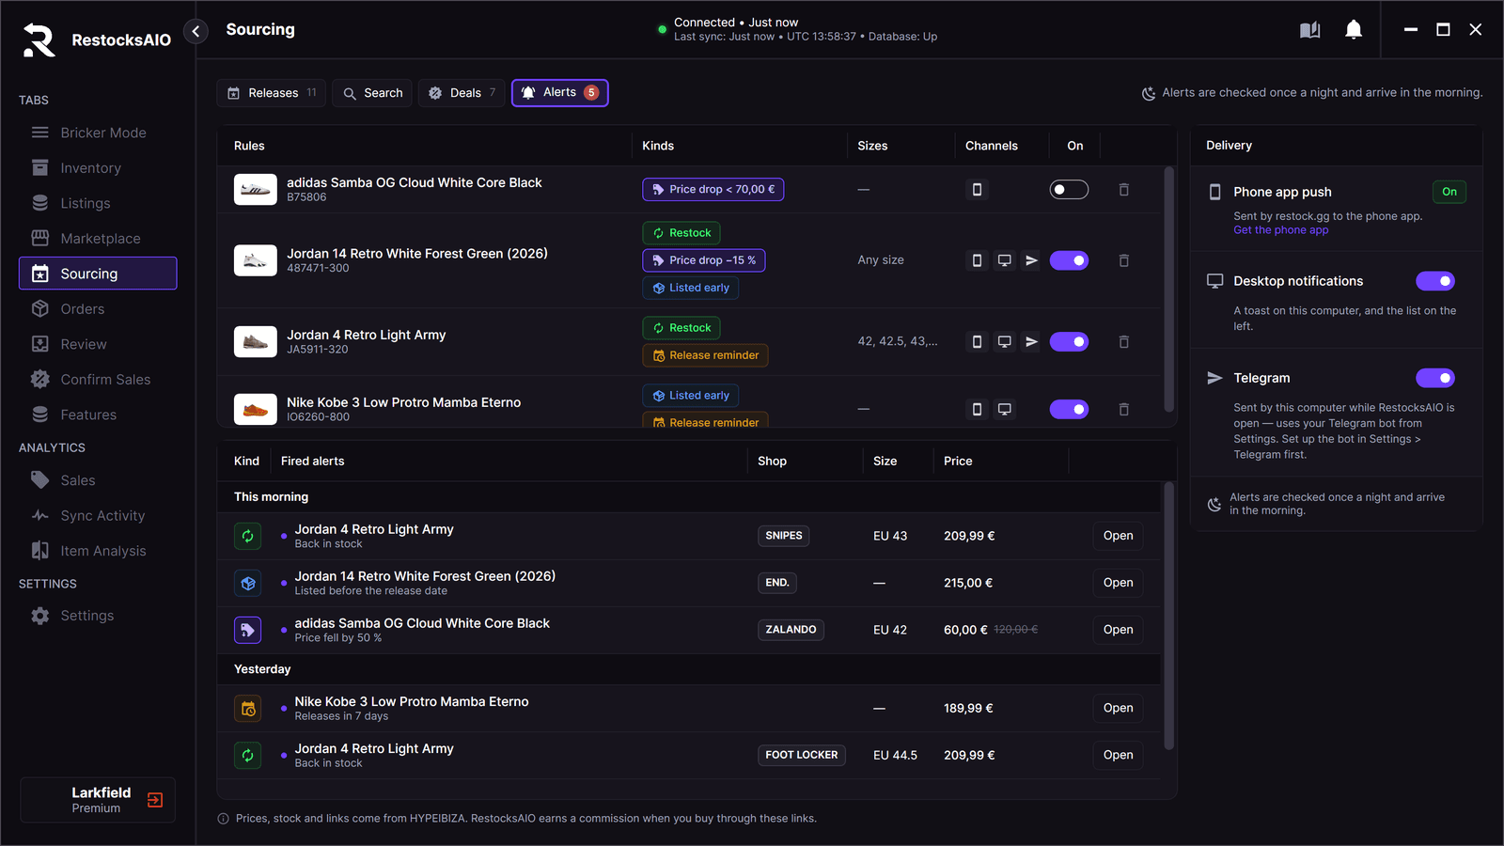Click the log out icon beside Larkfield
The image size is (1504, 846).
click(155, 800)
